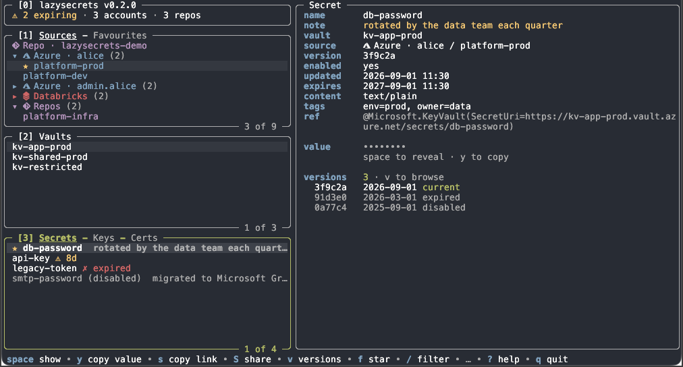Click the Azure icon for admin.alice
Viewport: 683px width, 367px height.
(x=26, y=86)
